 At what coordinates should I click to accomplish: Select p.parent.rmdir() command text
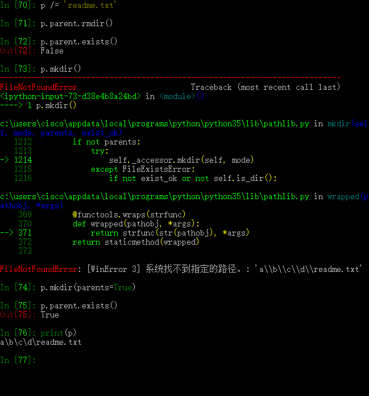pyautogui.click(x=77, y=23)
